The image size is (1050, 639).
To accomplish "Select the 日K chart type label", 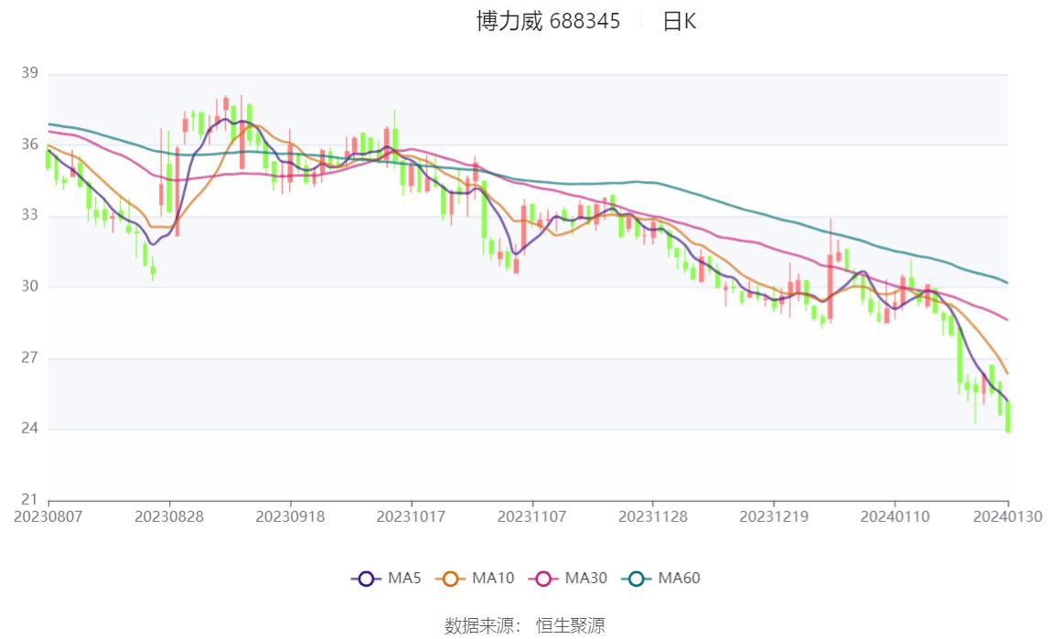I will (679, 21).
